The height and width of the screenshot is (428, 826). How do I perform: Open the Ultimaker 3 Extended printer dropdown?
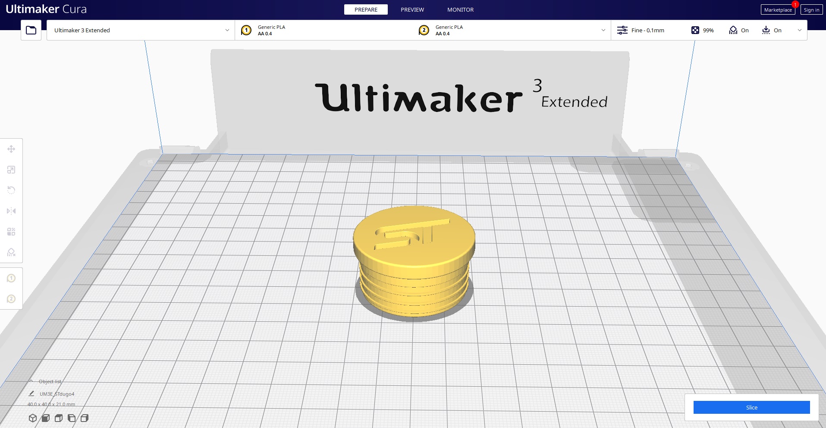141,30
